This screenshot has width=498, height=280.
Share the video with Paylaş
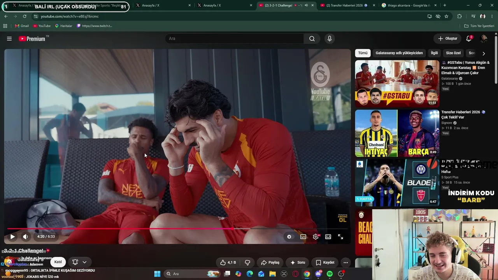tap(270, 262)
